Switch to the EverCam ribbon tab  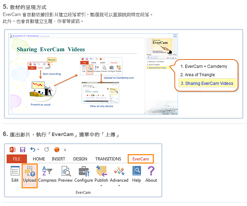pyautogui.click(x=141, y=159)
